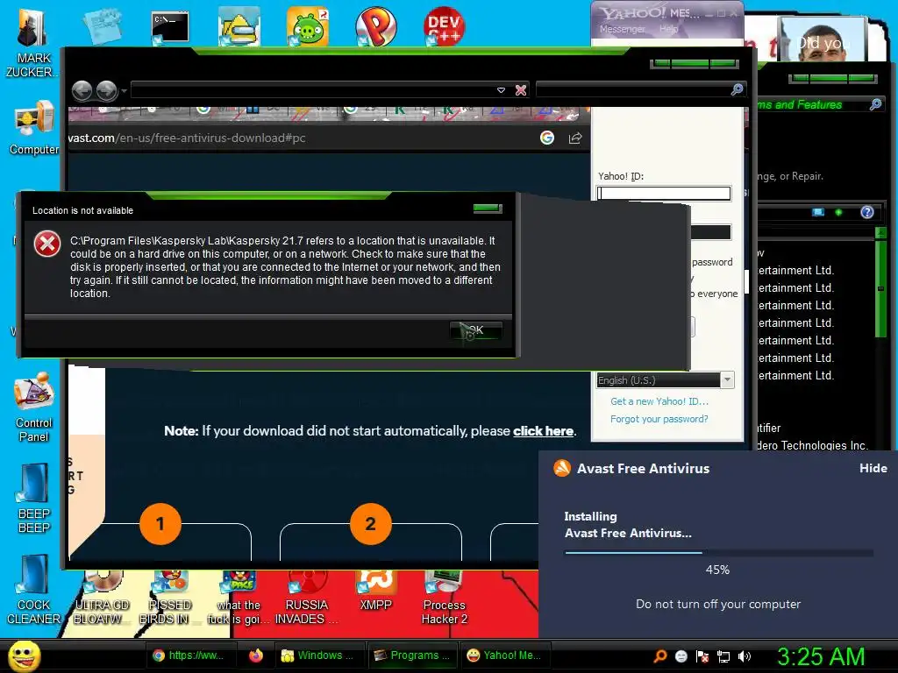Click the 3:25 AM taskbar clock
898x673 pixels.
[821, 656]
